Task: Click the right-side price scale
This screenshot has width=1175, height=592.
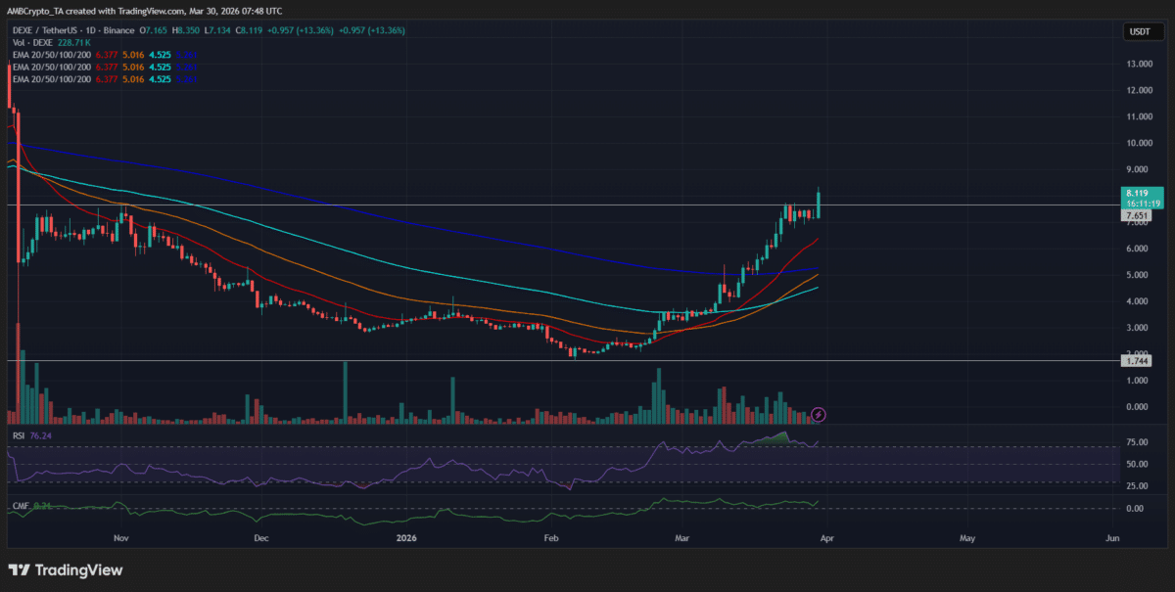Action: point(1140,294)
